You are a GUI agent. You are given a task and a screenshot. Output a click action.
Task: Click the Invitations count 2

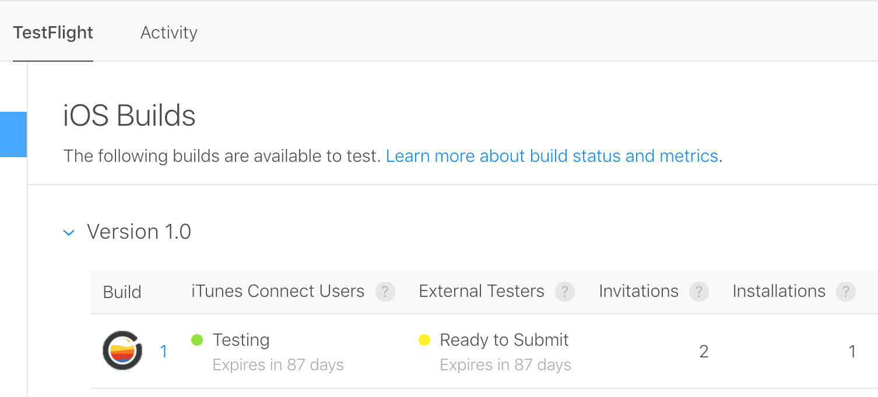704,352
